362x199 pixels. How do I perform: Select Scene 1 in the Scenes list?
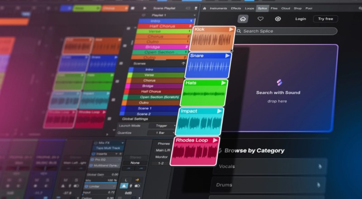coord(150,108)
